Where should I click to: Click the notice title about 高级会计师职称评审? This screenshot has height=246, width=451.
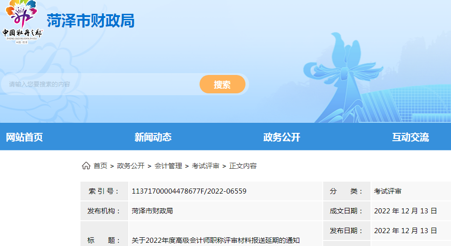coord(216,240)
